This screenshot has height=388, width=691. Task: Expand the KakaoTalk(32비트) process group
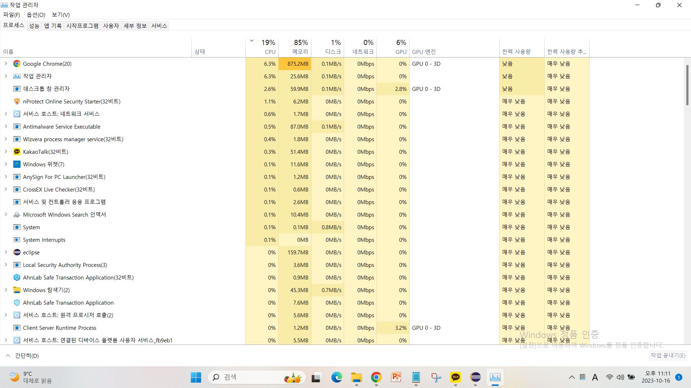tap(6, 152)
